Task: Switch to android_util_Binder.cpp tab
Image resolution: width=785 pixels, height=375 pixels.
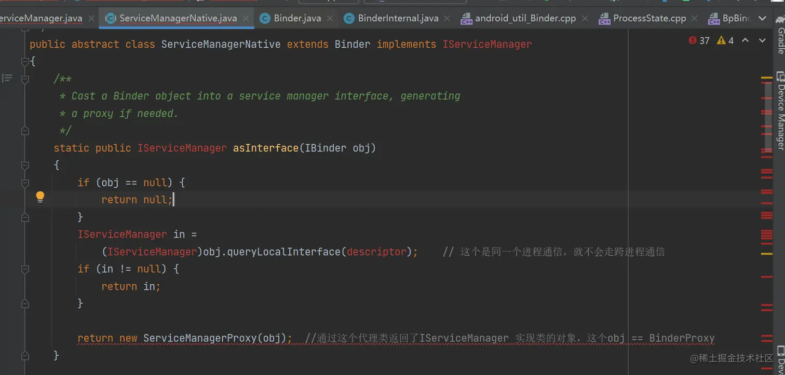Action: [x=525, y=18]
